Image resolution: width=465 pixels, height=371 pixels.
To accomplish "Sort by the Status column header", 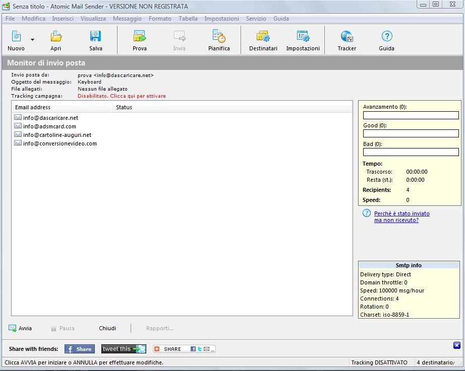I will point(232,107).
